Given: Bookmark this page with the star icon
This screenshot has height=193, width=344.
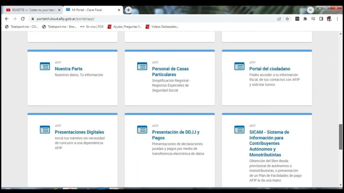Looking at the screenshot, I should [x=287, y=19].
